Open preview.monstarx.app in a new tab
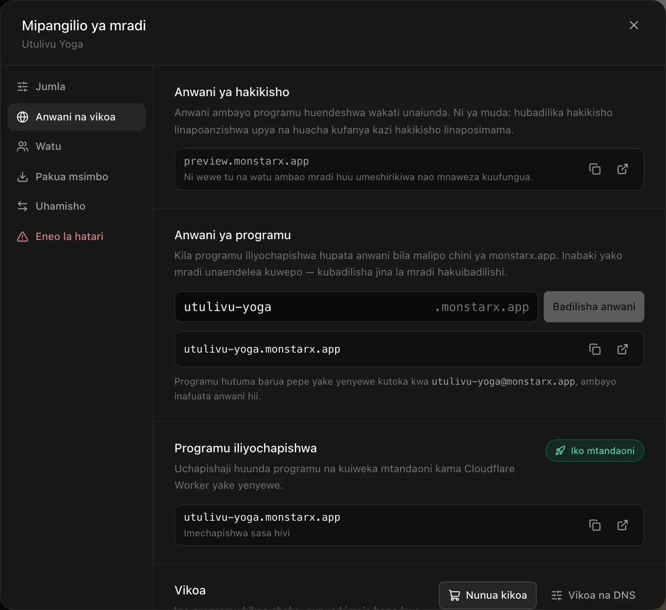The height and width of the screenshot is (610, 666). click(x=623, y=169)
